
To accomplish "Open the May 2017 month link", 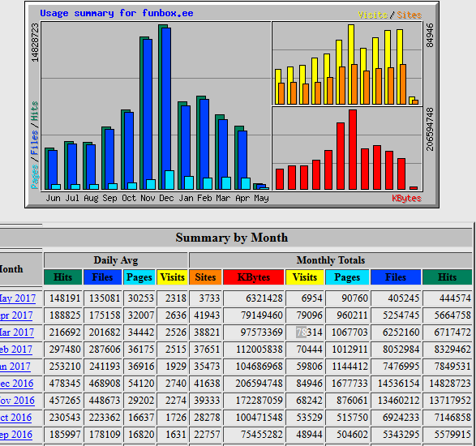I will 18,298.
